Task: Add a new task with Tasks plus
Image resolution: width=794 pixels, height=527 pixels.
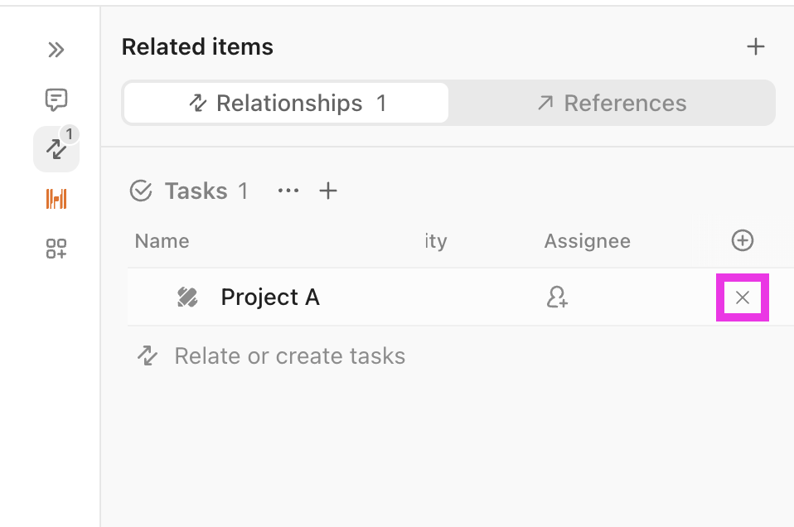Action: pyautogui.click(x=328, y=191)
